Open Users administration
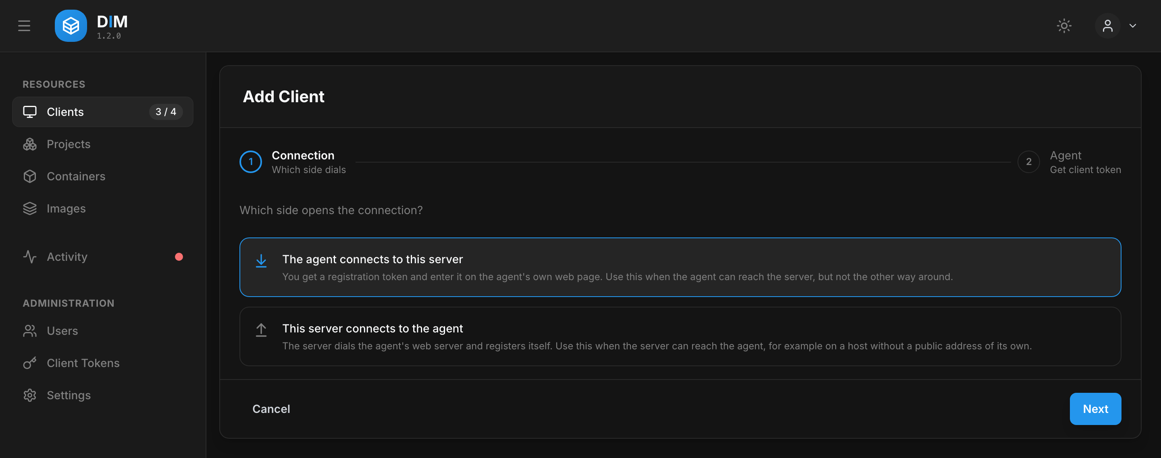Screen dimensions: 1161x458 (103, 331)
